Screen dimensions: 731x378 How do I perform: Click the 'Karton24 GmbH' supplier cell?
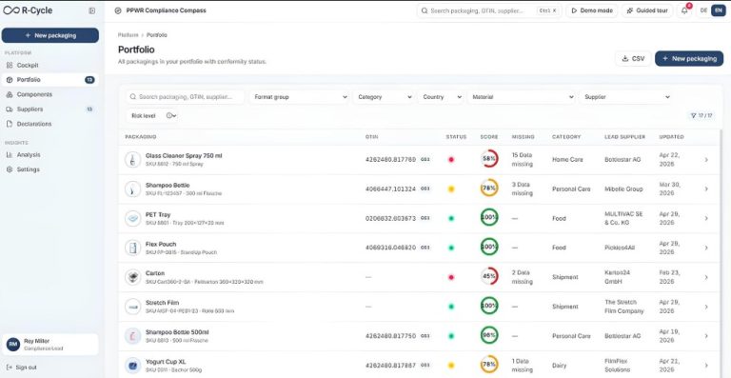(618, 277)
